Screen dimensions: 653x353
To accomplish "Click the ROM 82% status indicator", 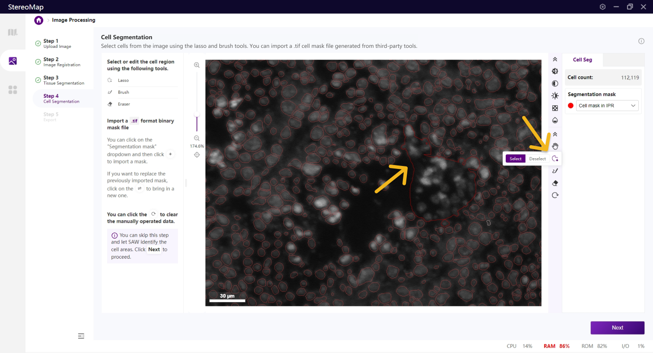I will pos(594,346).
